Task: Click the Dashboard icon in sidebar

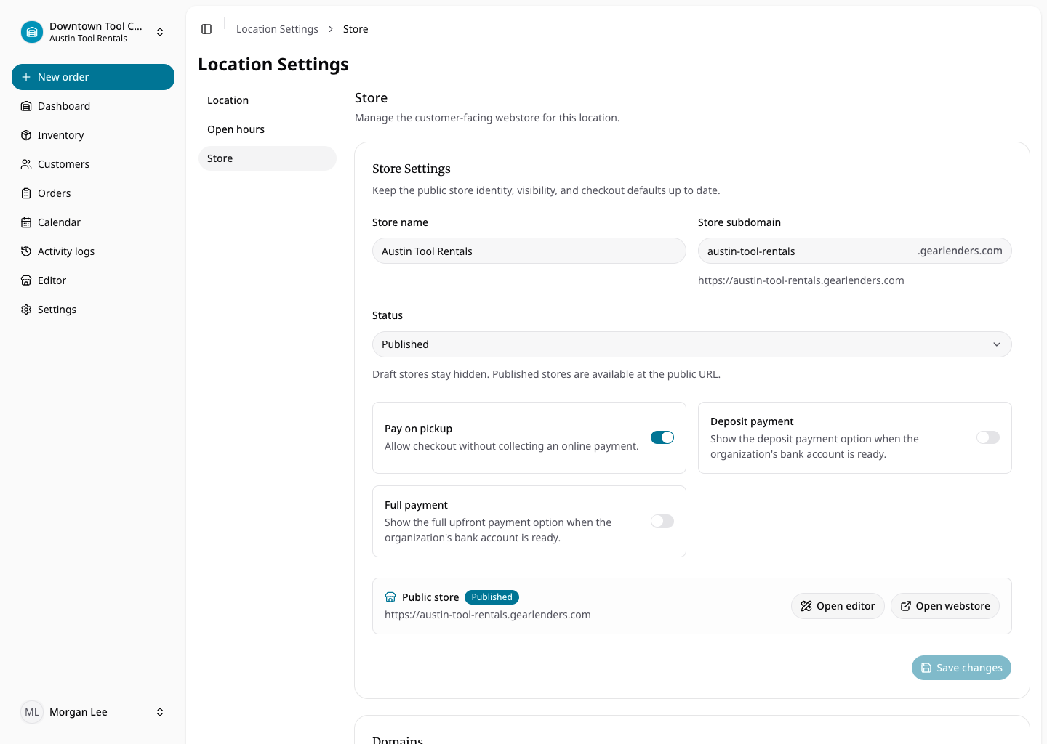Action: (26, 106)
